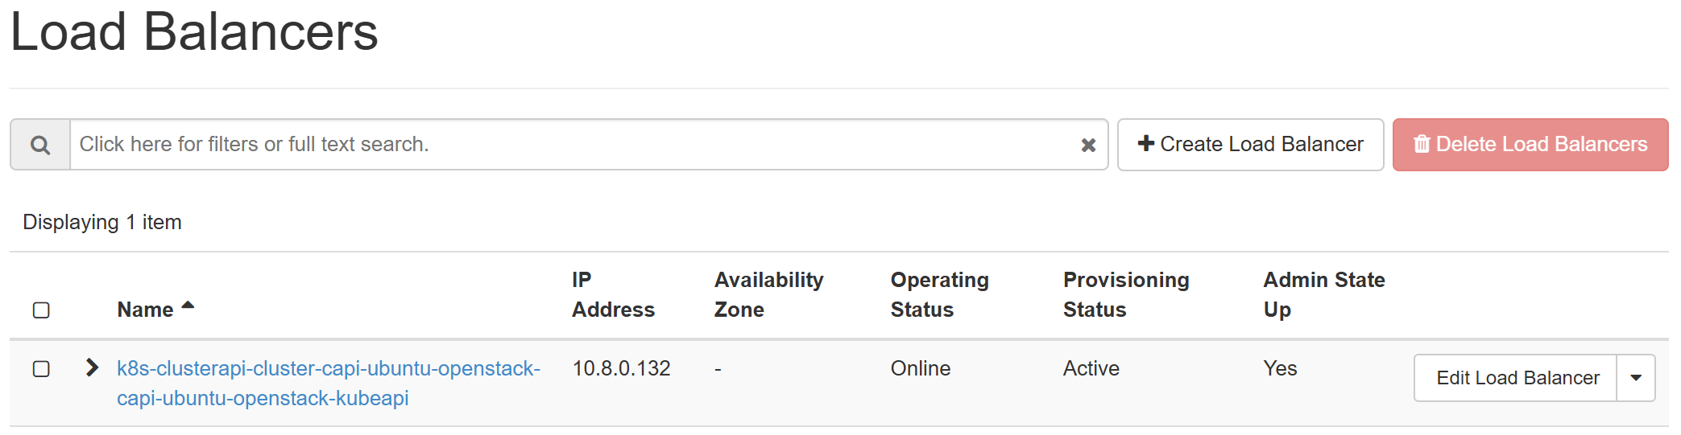
Task: Toggle the select-all checkbox in table header
Action: [x=41, y=310]
